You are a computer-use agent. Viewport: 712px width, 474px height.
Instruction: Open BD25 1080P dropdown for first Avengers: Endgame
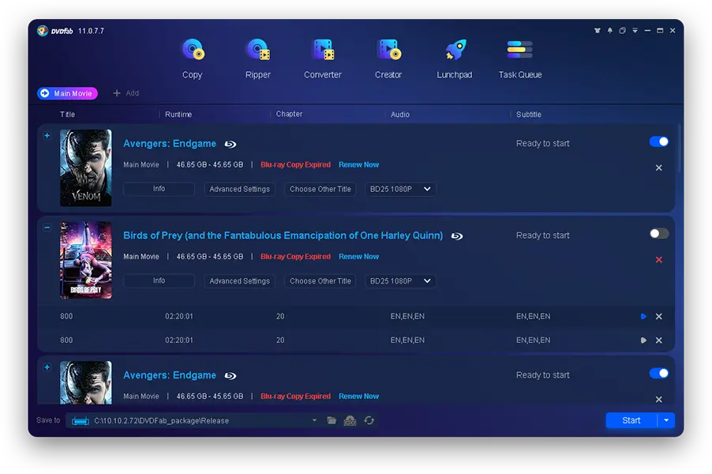coord(400,189)
